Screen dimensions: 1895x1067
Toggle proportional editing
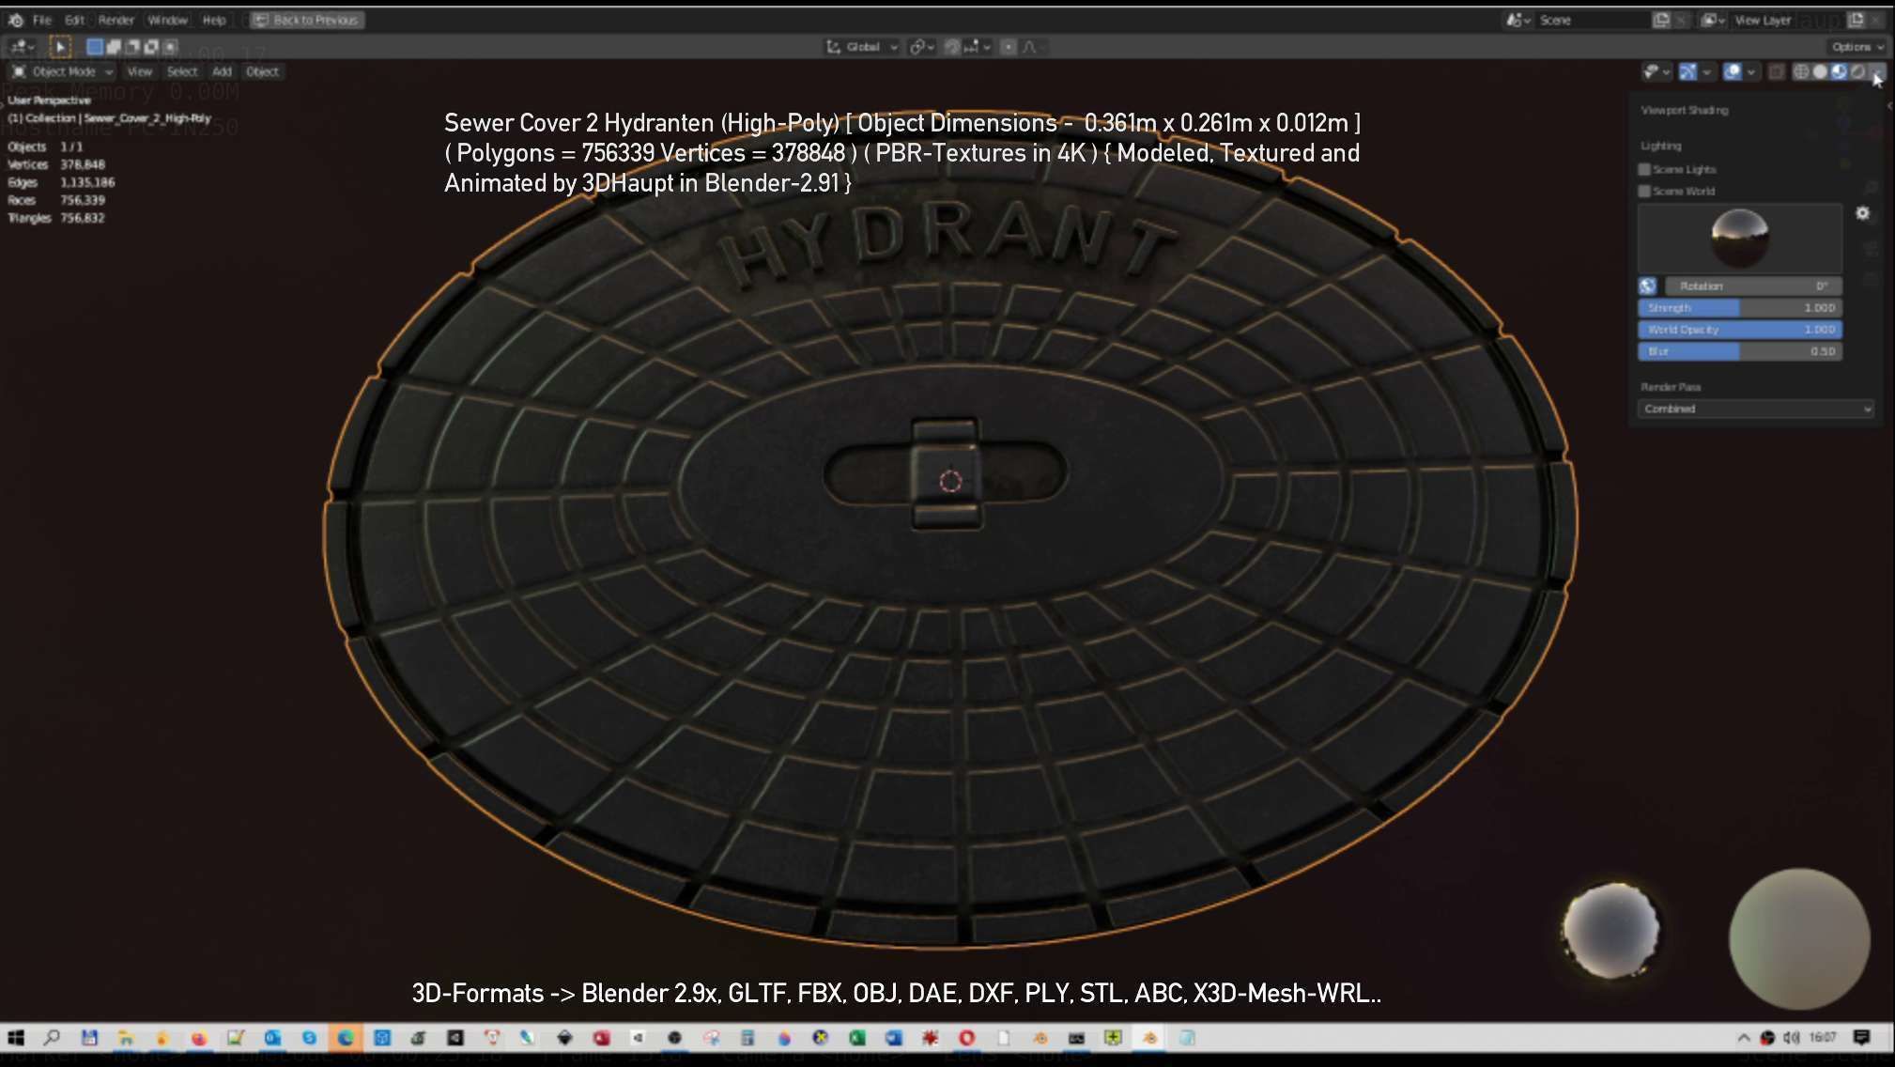tap(1009, 46)
